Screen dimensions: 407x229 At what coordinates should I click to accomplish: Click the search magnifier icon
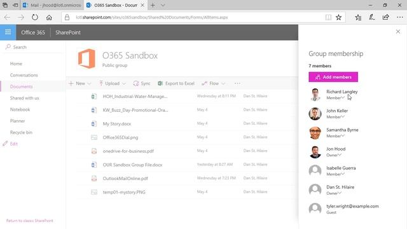[x=8, y=46]
